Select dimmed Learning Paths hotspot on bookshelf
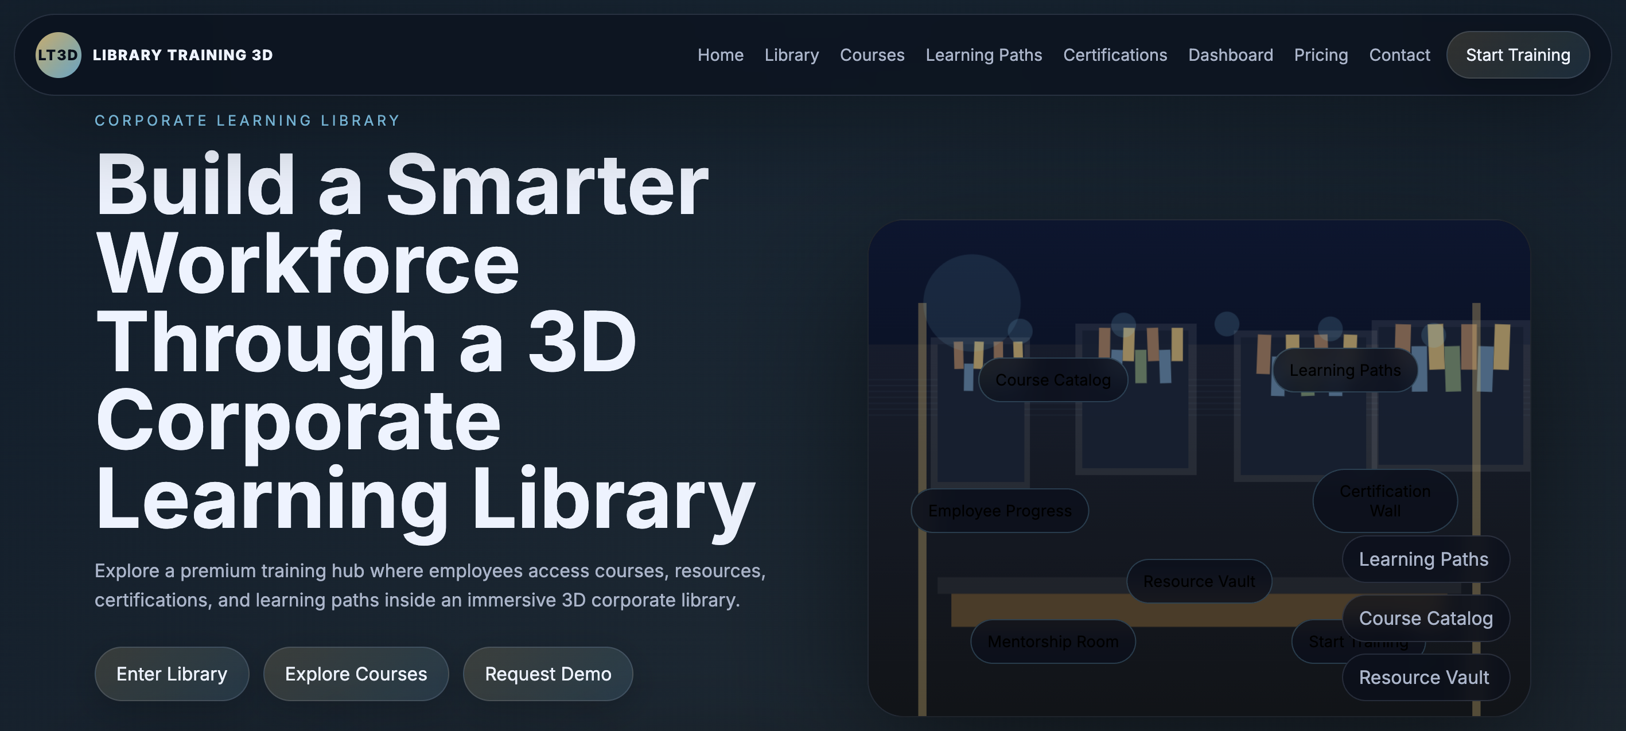 click(x=1344, y=370)
